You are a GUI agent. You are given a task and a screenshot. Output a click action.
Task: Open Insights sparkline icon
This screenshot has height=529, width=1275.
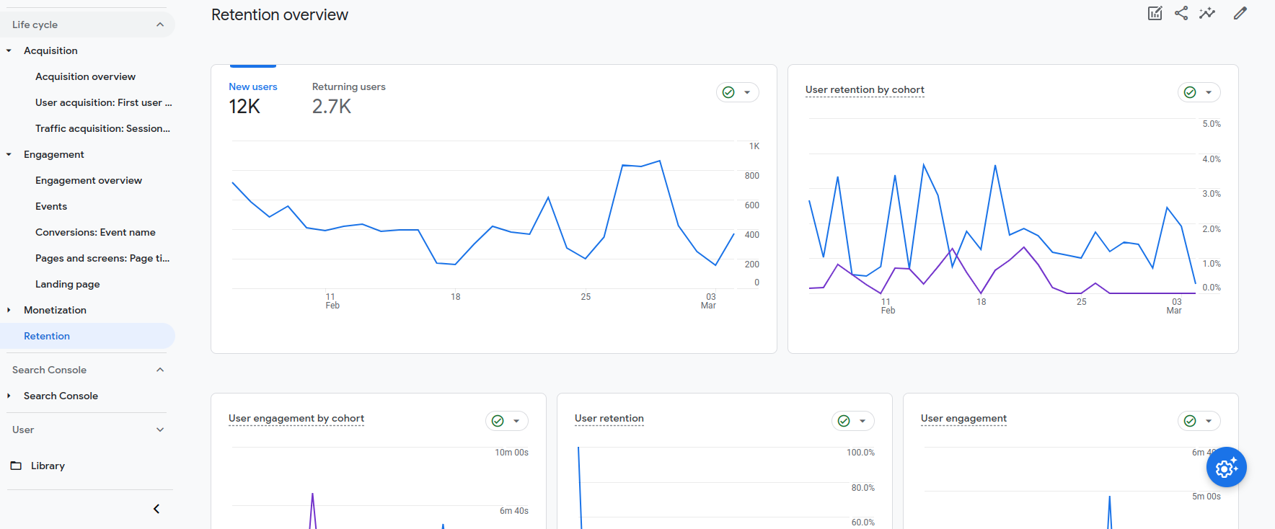(x=1207, y=13)
